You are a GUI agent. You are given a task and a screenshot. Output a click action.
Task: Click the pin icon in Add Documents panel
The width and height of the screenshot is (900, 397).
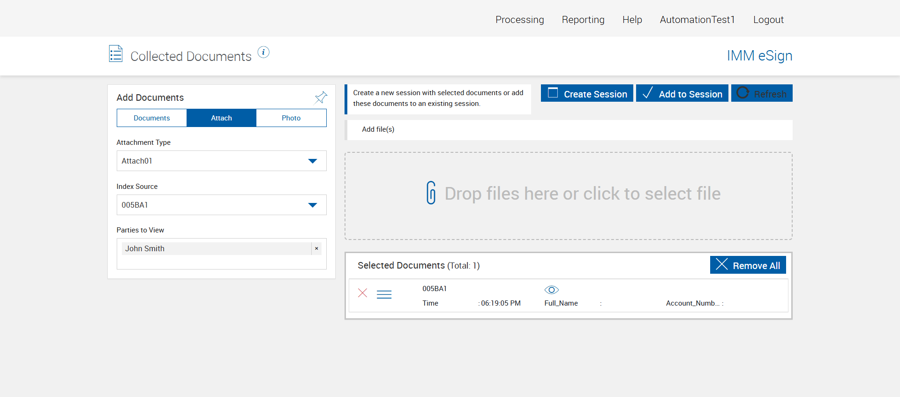(x=321, y=97)
